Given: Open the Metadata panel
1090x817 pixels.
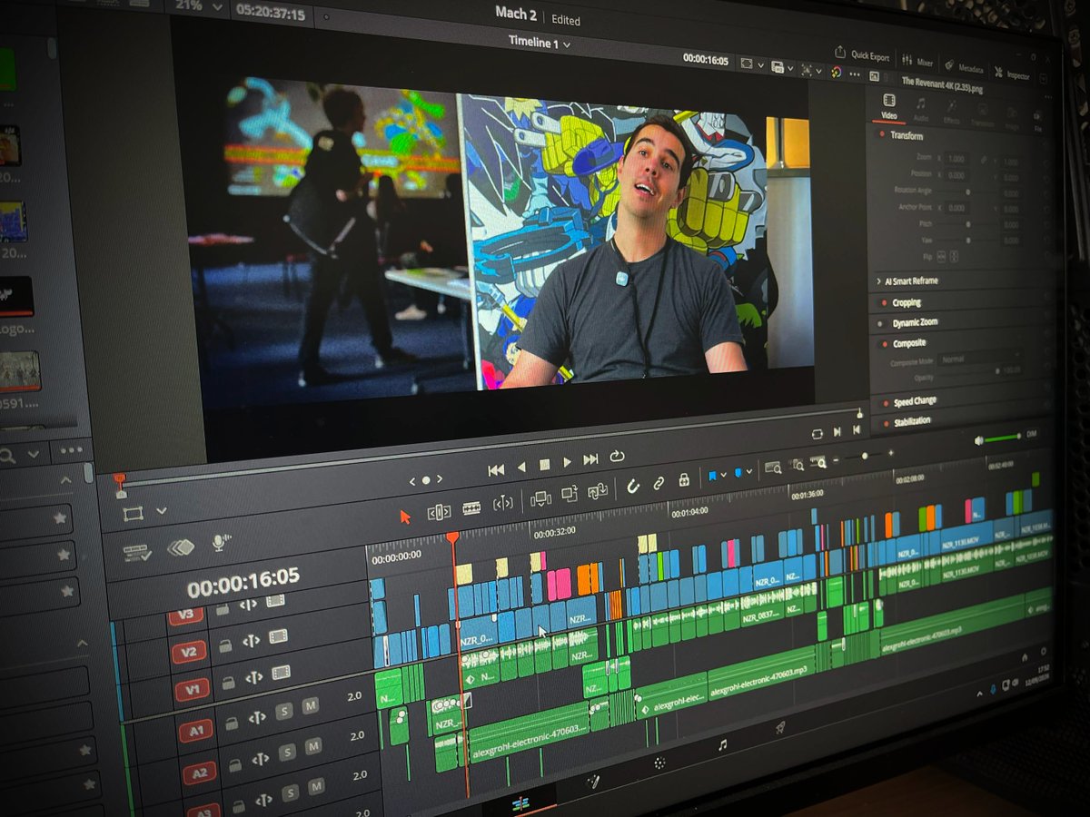Looking at the screenshot, I should (964, 67).
